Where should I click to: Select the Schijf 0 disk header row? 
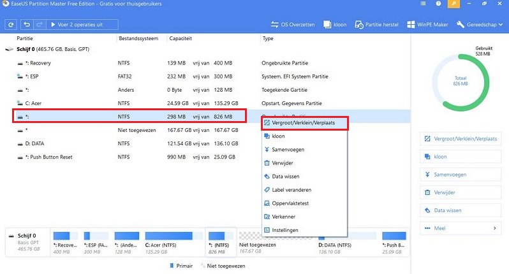pos(206,49)
